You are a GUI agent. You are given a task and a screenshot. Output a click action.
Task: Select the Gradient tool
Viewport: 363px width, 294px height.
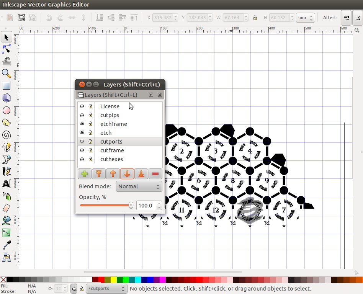[x=6, y=233]
